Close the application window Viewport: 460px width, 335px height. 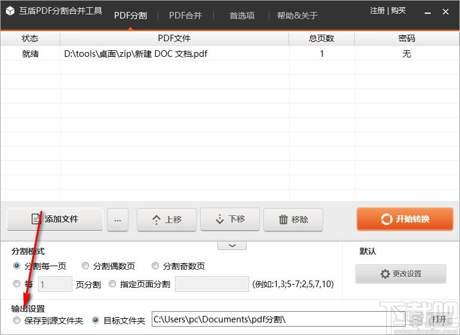pyautogui.click(x=445, y=12)
